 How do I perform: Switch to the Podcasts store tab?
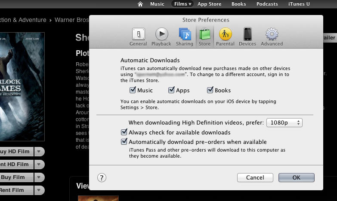pos(267,4)
